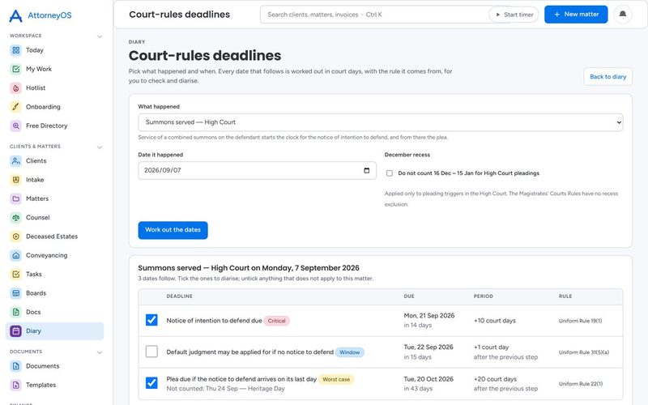
Task: Click the Documents page icon
Action: [15, 366]
